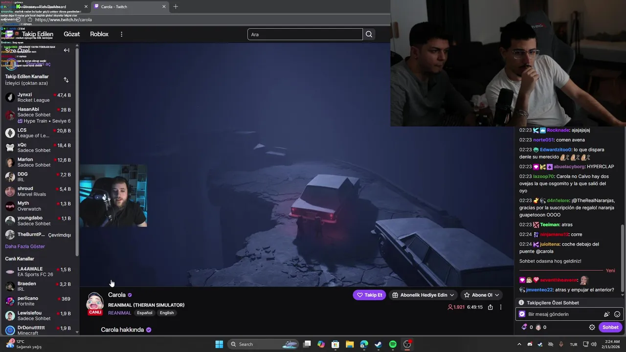Image resolution: width=626 pixels, height=352 pixels.
Task: Open Takip Edilen navigation link
Action: (38, 34)
